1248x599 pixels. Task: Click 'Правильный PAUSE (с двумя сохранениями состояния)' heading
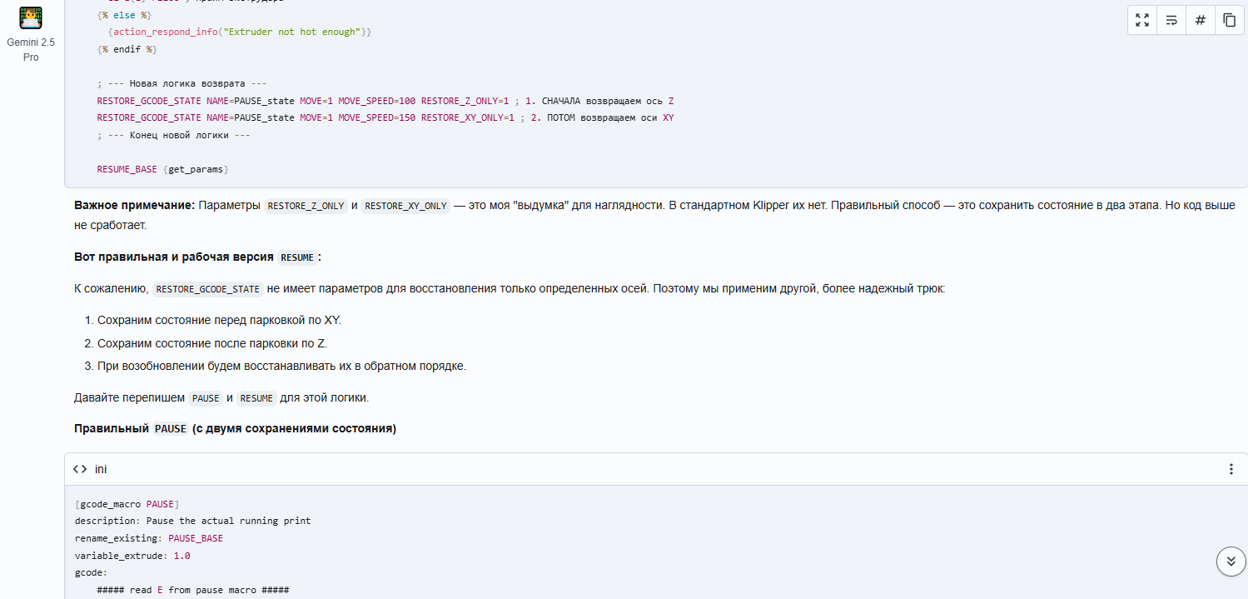click(x=235, y=429)
